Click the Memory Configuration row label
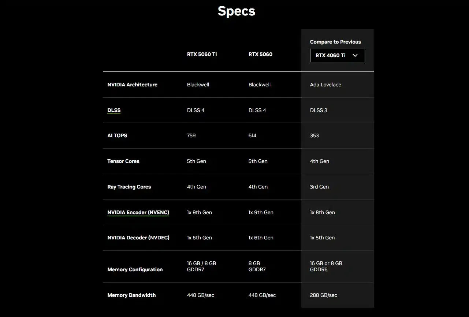This screenshot has width=469, height=317. coord(135,269)
